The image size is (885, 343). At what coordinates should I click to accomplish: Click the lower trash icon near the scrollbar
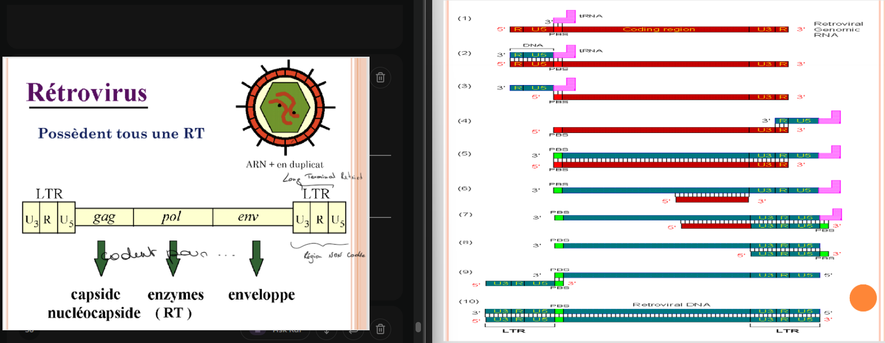tap(380, 329)
